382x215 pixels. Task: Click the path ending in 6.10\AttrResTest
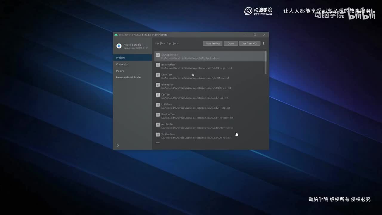click(197, 128)
